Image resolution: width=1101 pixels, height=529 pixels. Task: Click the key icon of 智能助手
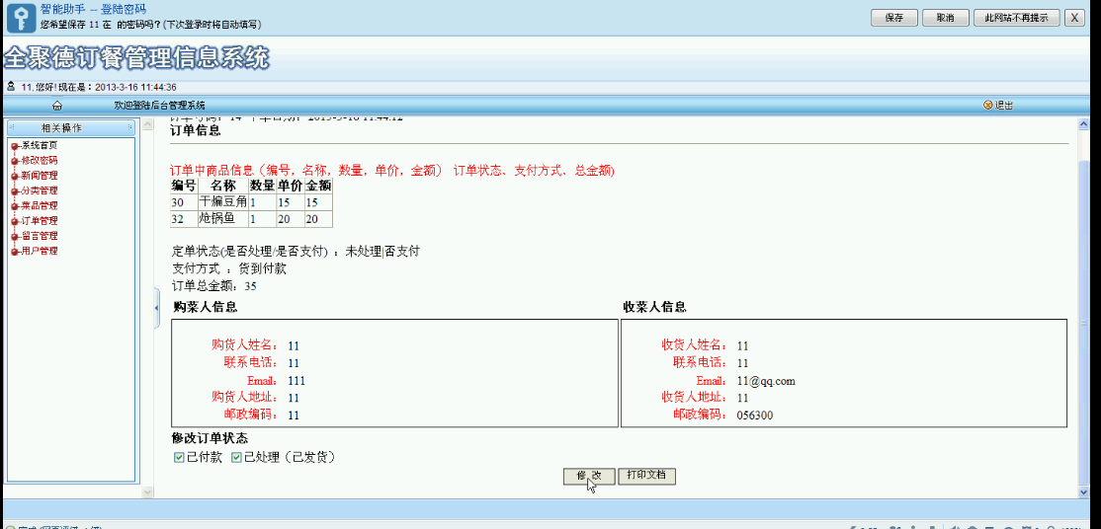20,17
